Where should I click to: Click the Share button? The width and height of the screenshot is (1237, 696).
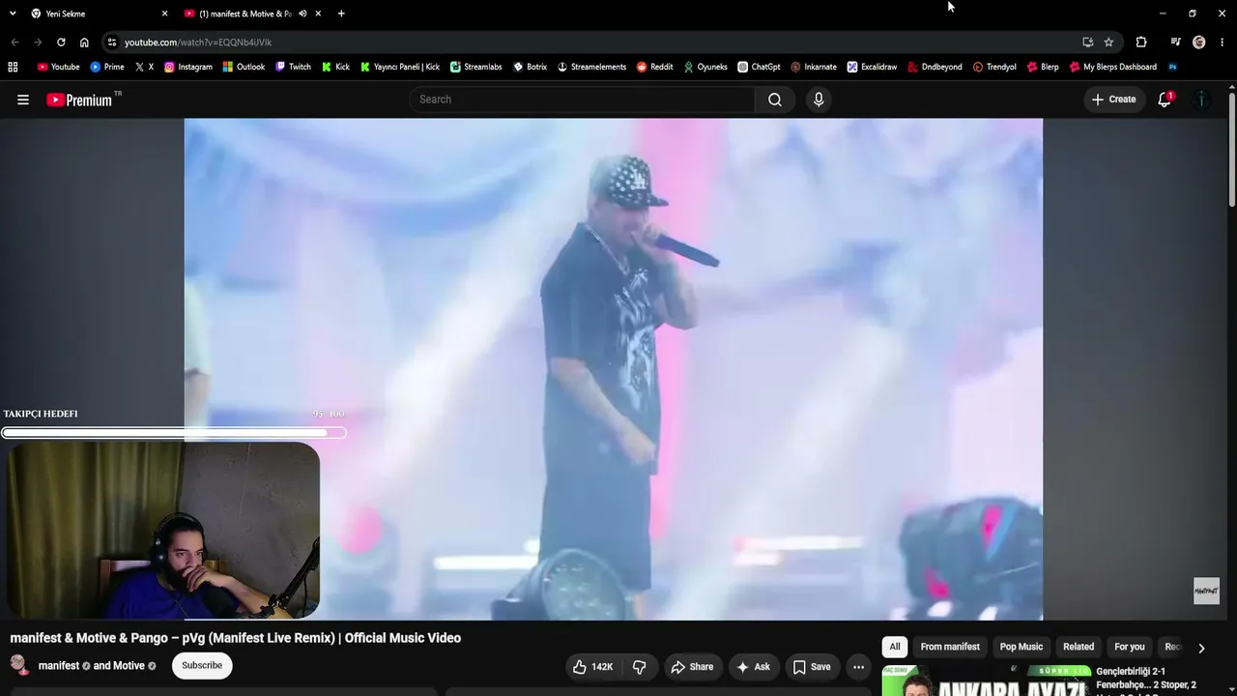692,667
